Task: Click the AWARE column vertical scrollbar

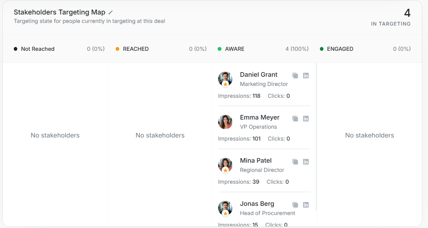Action: coord(316,137)
